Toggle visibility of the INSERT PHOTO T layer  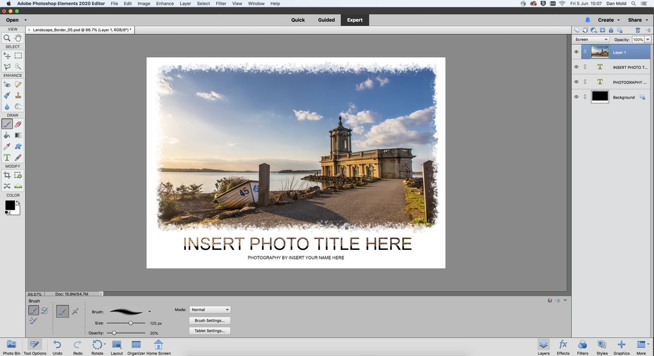click(576, 66)
